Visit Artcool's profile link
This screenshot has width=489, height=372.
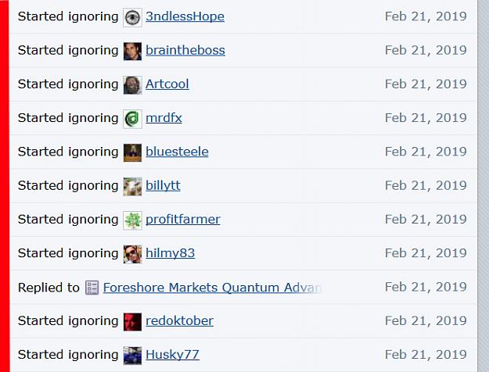pos(167,84)
